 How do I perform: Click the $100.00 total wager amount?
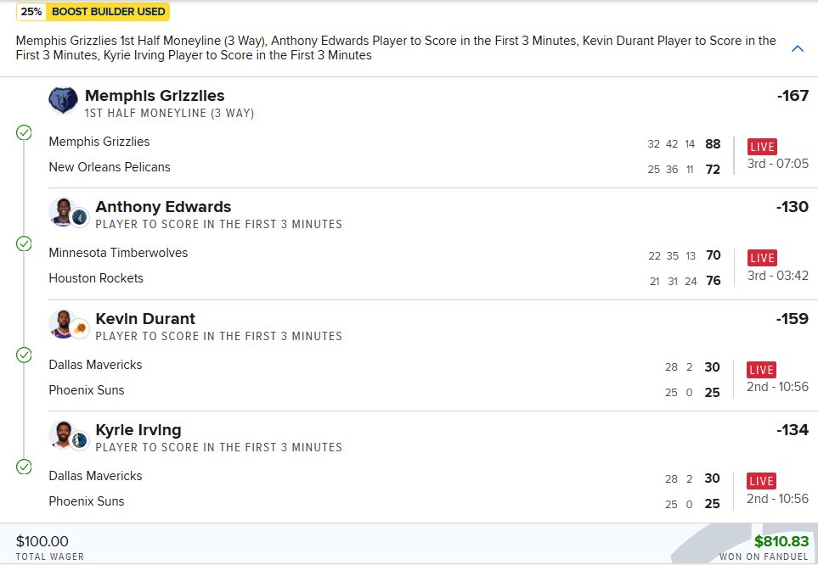[x=42, y=541]
